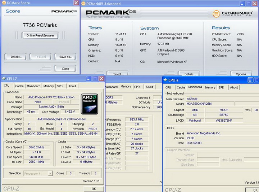259x192 pixels.
Task: Click left CPU-Z title bar icon
Action: (x=4, y=79)
